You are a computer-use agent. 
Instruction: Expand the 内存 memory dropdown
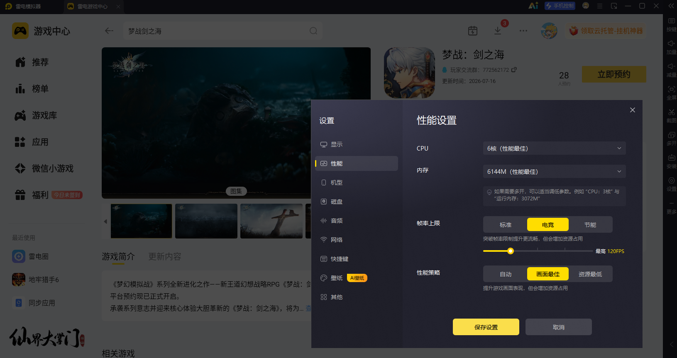555,171
